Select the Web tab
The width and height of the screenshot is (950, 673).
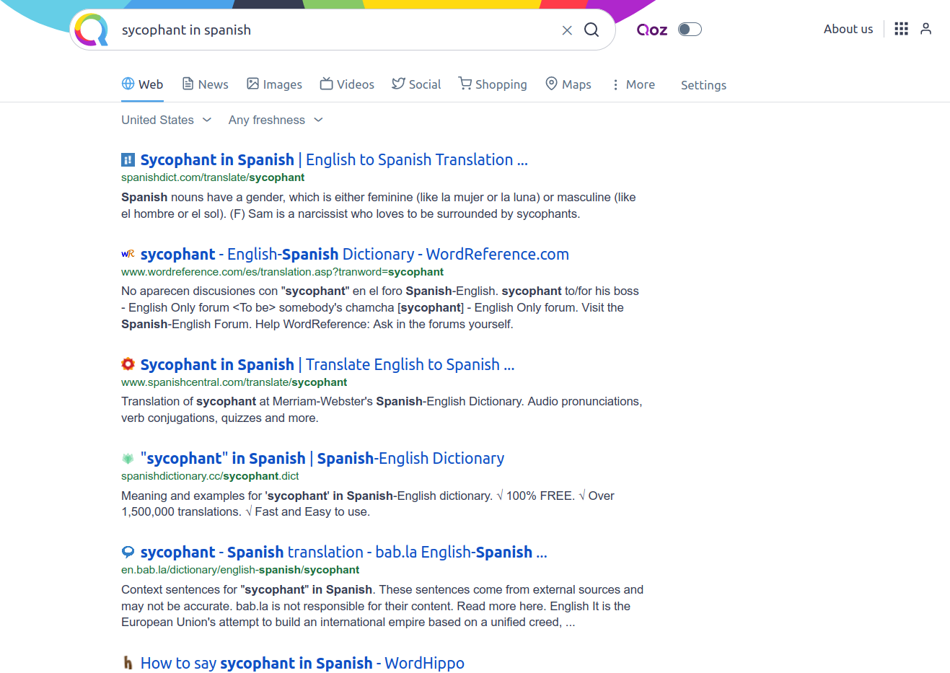point(142,84)
